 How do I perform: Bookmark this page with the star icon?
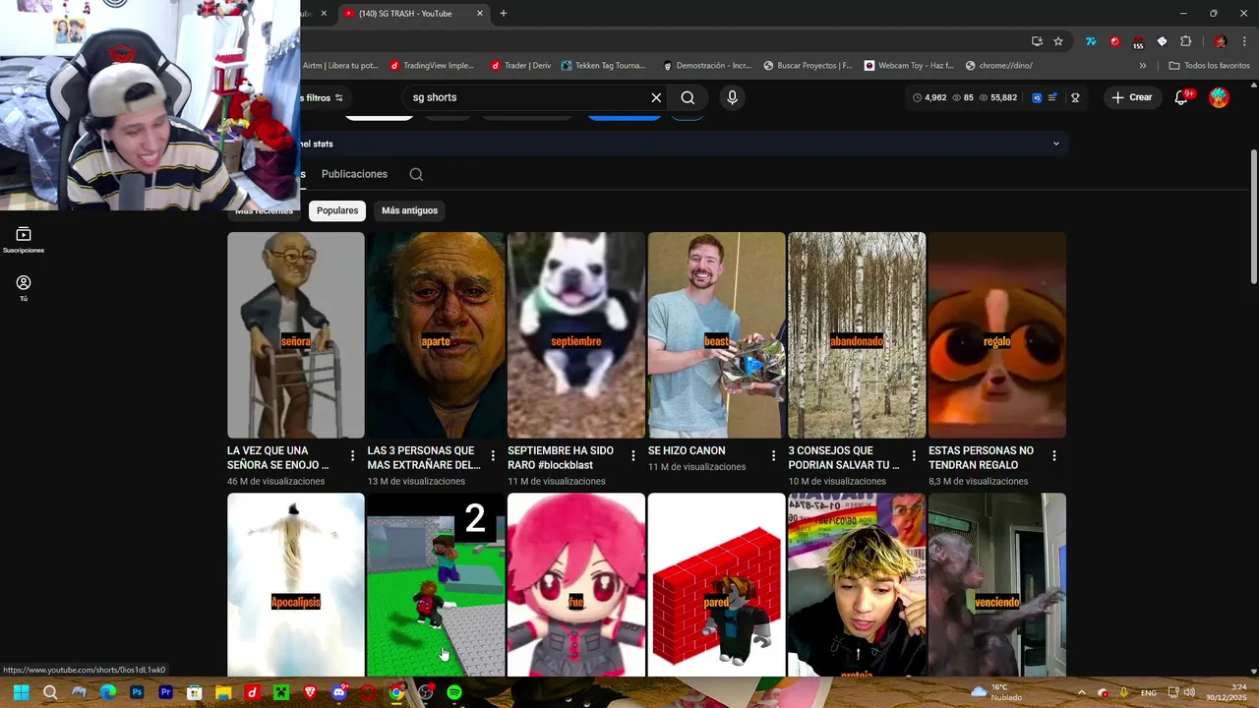(x=1058, y=41)
